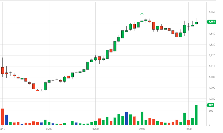This screenshot has height=133, width=223.
Task: Click the tallest green volume bar at far right
Action: [196, 115]
